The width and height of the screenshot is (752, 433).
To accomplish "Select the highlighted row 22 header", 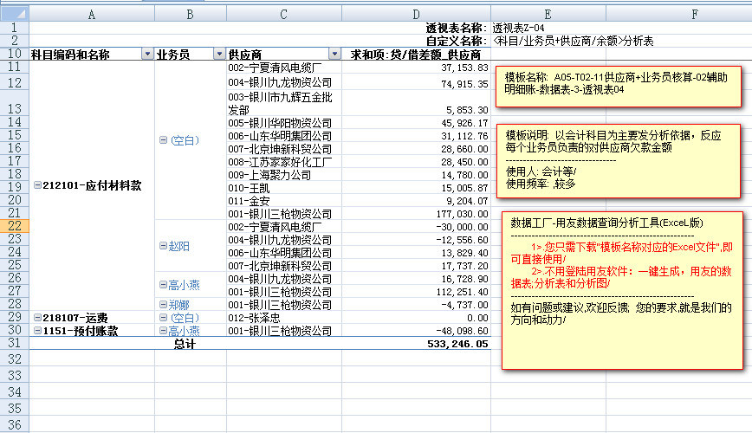I will coord(14,226).
